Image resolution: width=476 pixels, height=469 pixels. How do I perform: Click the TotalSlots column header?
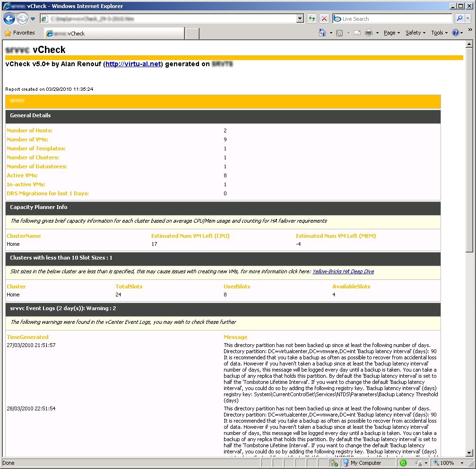point(129,287)
